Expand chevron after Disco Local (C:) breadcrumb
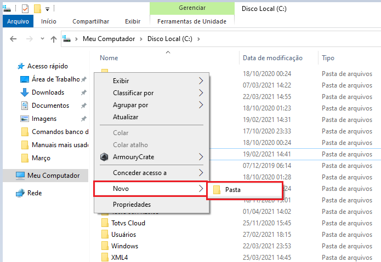 pos(198,39)
